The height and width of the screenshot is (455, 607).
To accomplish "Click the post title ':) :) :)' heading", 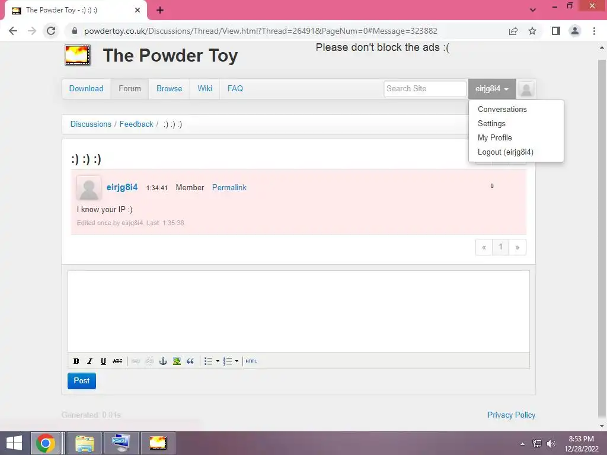I will (86, 159).
